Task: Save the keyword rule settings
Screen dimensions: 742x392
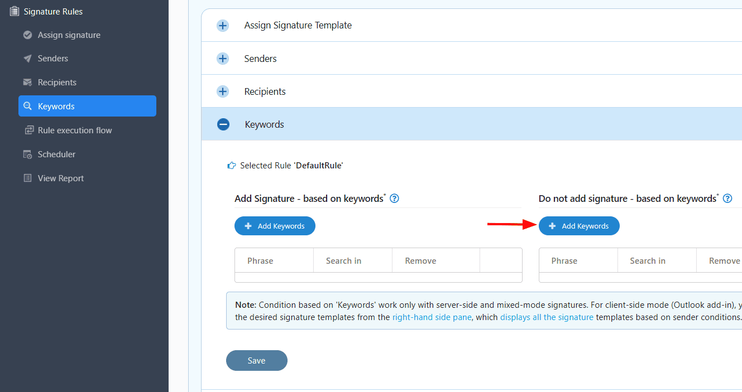Action: point(256,360)
